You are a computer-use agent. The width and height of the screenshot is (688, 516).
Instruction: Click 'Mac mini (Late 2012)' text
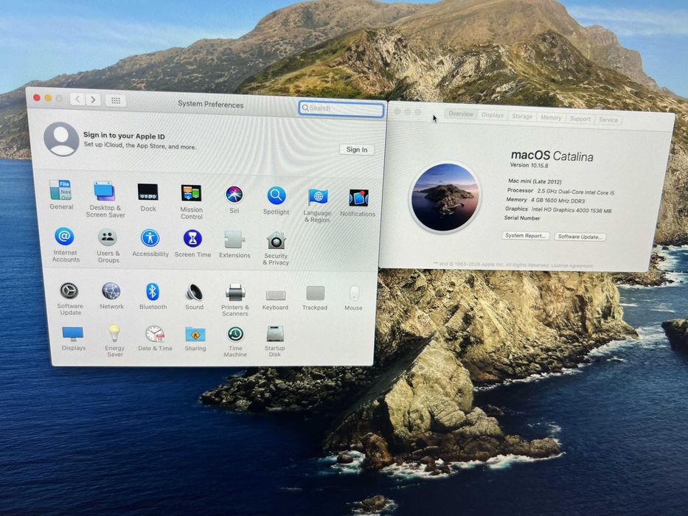(535, 181)
